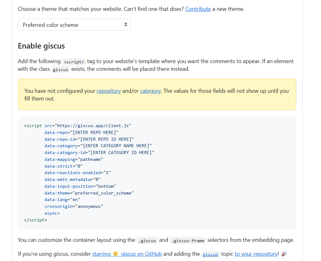Click the script src client.js code line
Viewport: 321px width, 261px height.
pos(78,126)
